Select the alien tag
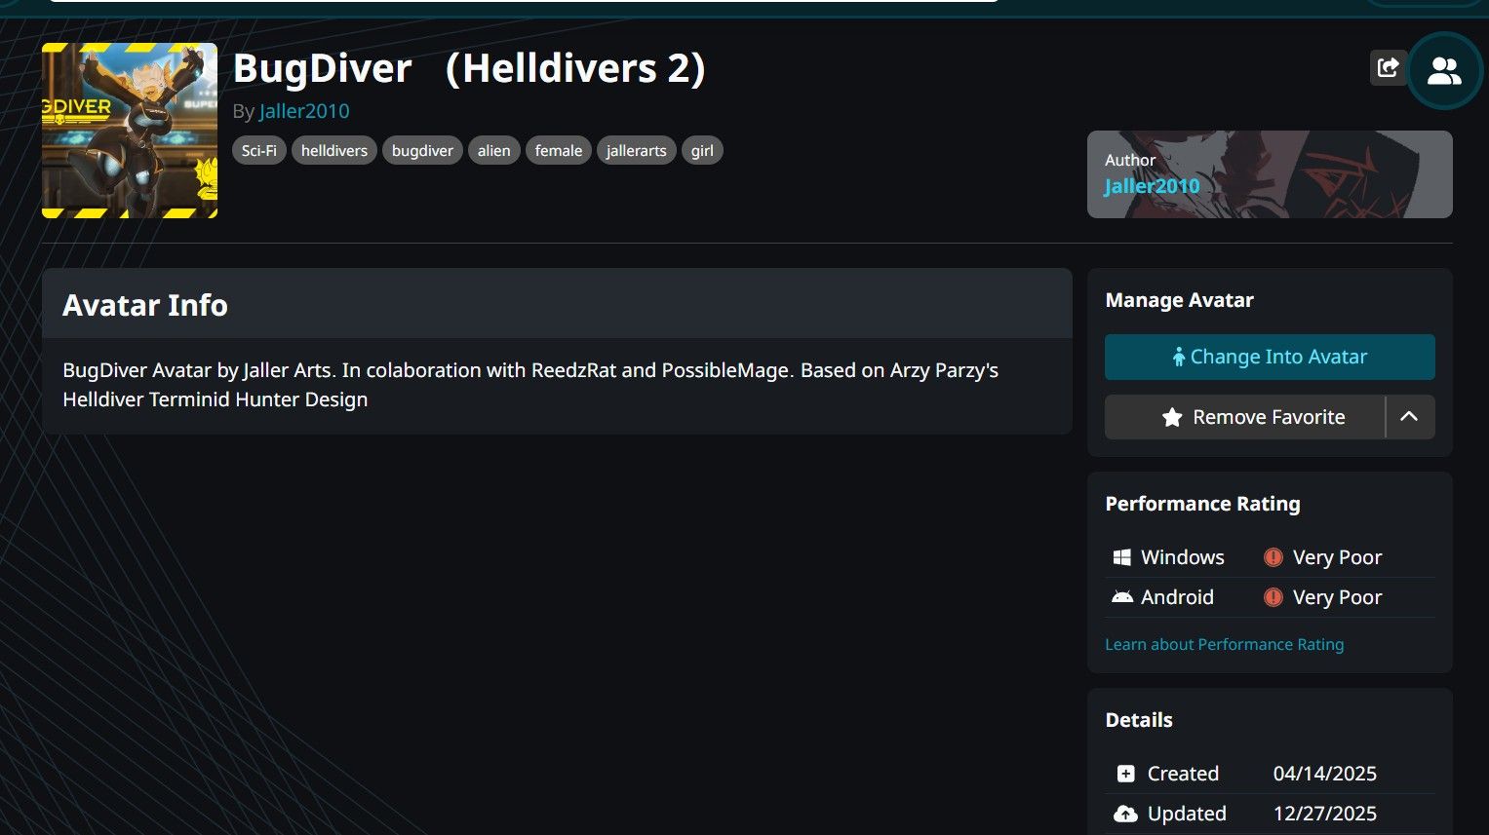 point(494,151)
